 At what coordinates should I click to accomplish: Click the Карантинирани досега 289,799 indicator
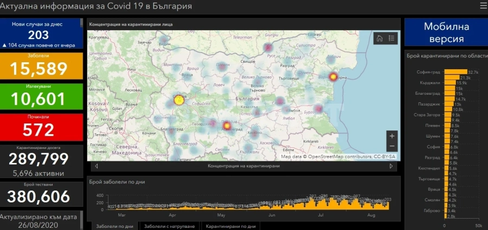pyautogui.click(x=41, y=161)
